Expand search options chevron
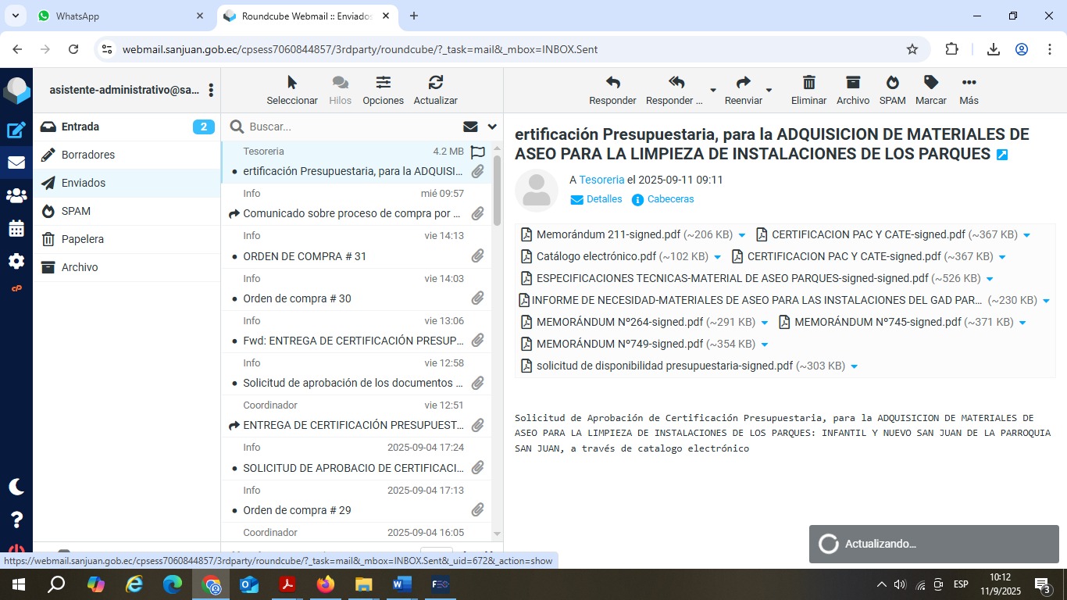 click(x=492, y=127)
